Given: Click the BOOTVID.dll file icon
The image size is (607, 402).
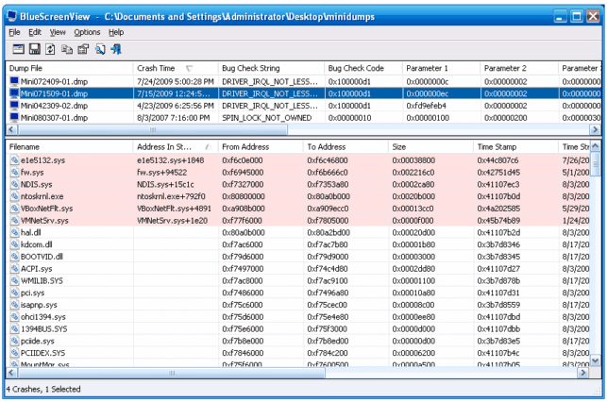Looking at the screenshot, I should click(x=15, y=256).
